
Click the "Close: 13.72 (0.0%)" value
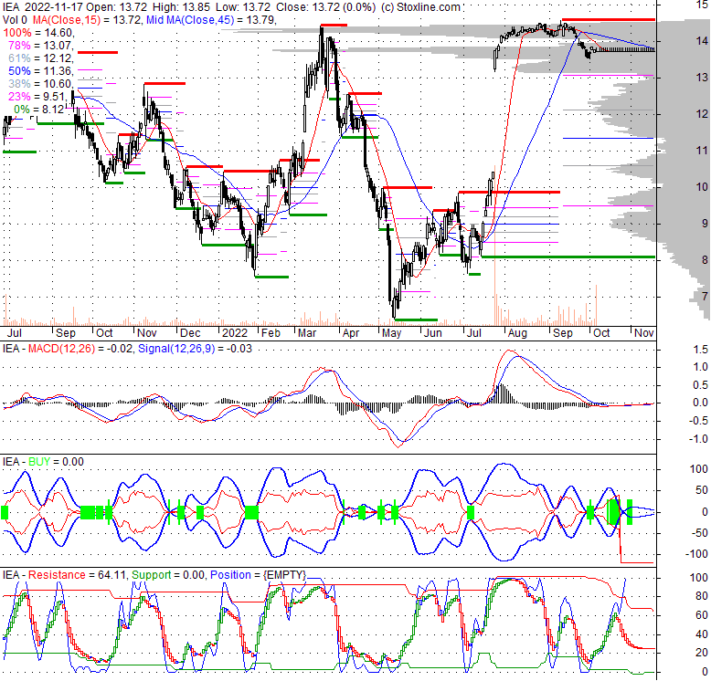[325, 7]
